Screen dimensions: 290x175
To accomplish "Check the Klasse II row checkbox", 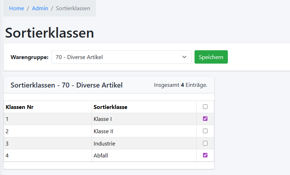I will coord(205,131).
